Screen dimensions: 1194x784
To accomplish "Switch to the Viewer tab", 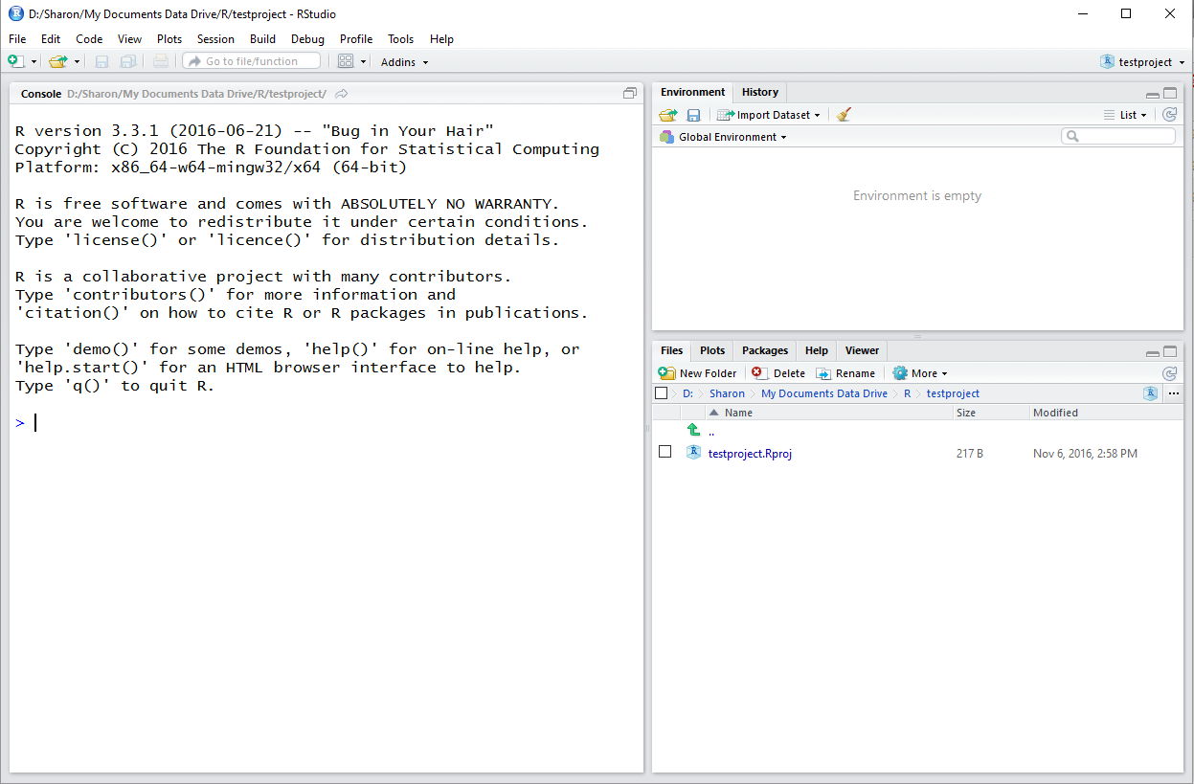I will pyautogui.click(x=862, y=350).
